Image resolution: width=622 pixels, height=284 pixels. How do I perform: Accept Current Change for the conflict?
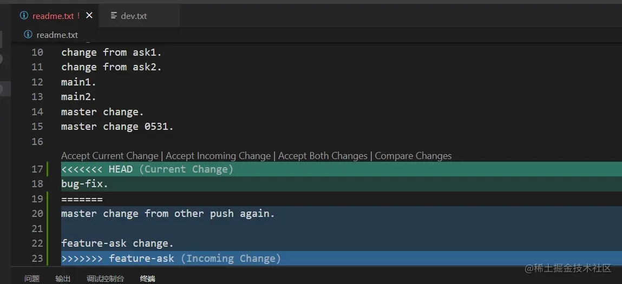coord(110,156)
